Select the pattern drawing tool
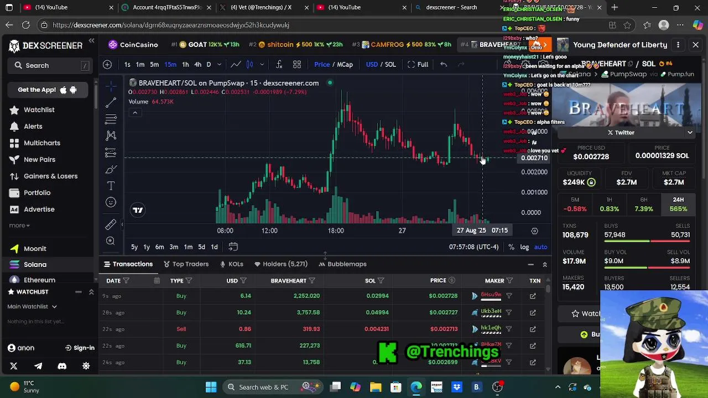 point(111,136)
